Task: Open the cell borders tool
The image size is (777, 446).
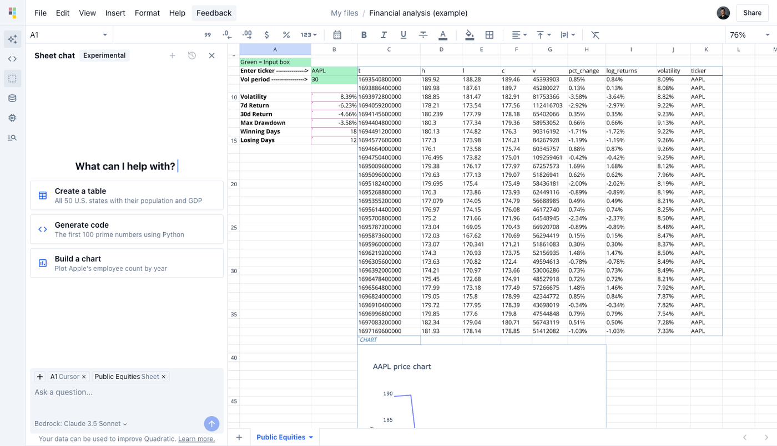Action: [490, 35]
